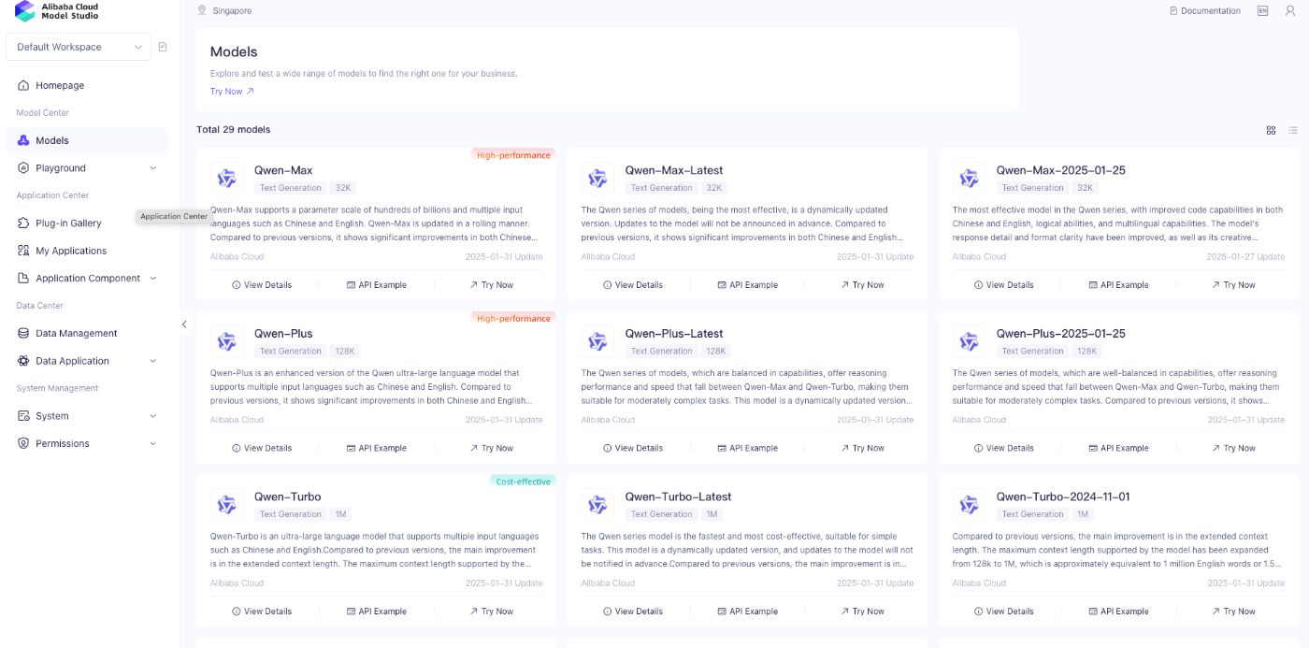Screen dimensions: 1309x648
Task: Expand the Permissions sidebar section
Action: 87,443
